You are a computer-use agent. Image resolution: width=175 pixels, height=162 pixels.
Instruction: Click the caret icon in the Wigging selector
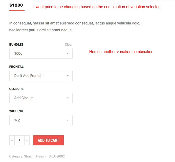click(68, 120)
